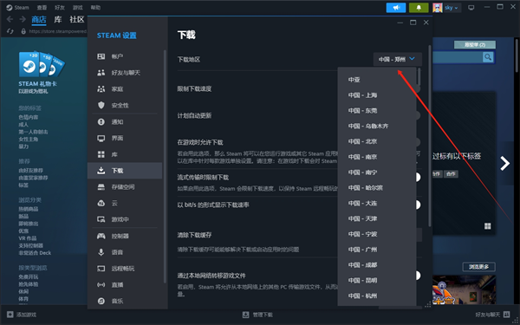The image size is (520, 325).
Task: Click the blue announcements megaphone icon
Action: 396,8
